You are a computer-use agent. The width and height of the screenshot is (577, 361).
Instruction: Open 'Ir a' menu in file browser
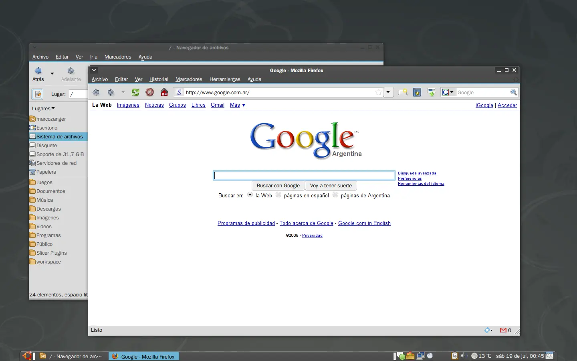94,57
